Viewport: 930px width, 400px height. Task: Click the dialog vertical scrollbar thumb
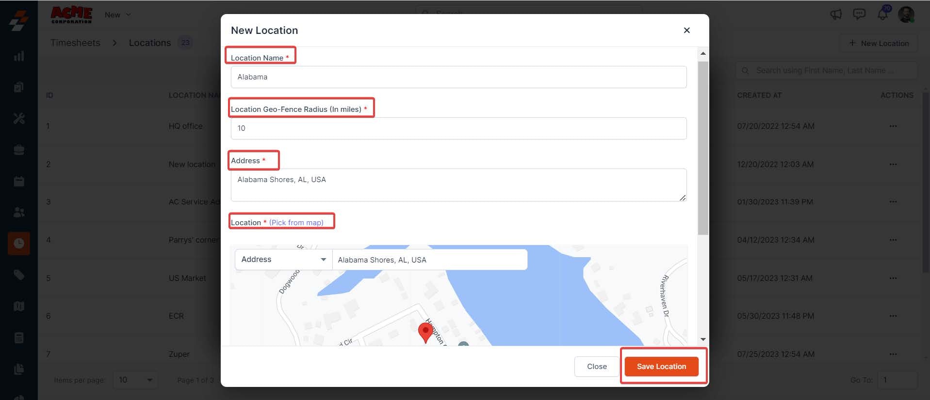pyautogui.click(x=703, y=148)
